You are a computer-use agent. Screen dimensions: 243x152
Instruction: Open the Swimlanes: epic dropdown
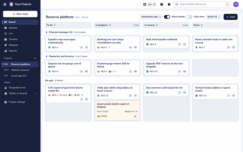coord(151,17)
